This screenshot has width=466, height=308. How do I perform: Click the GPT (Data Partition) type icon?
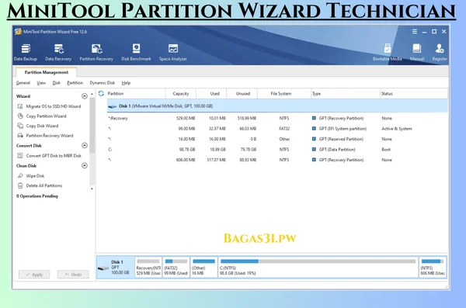tap(314, 150)
